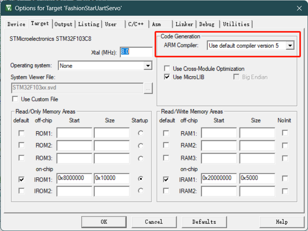The width and height of the screenshot is (308, 231).
Task: Toggle the Use MicroLIB checkbox
Action: pyautogui.click(x=167, y=77)
